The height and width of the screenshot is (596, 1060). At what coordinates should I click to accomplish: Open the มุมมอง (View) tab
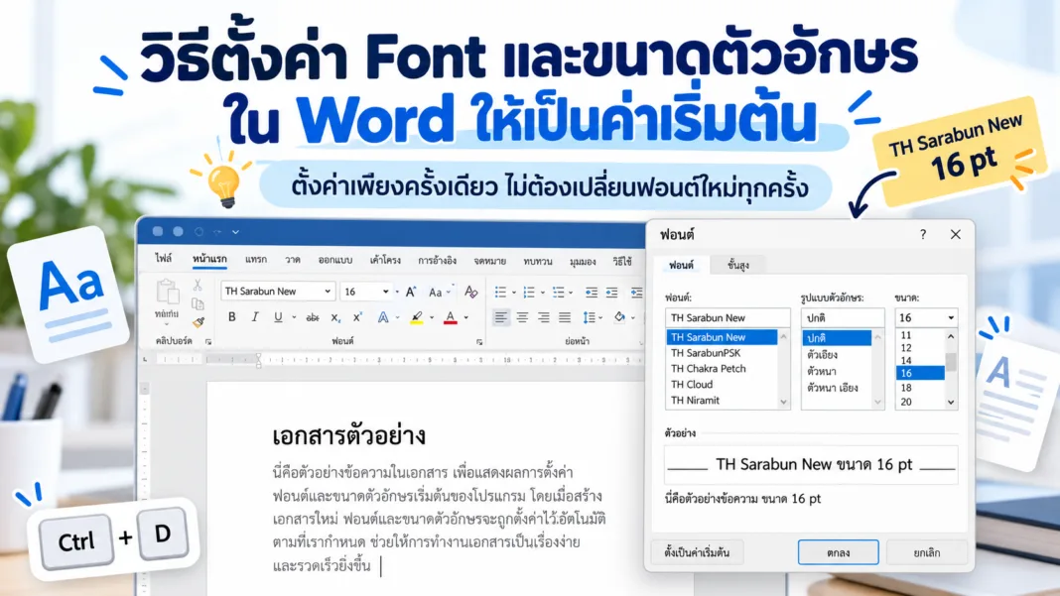coord(582,261)
